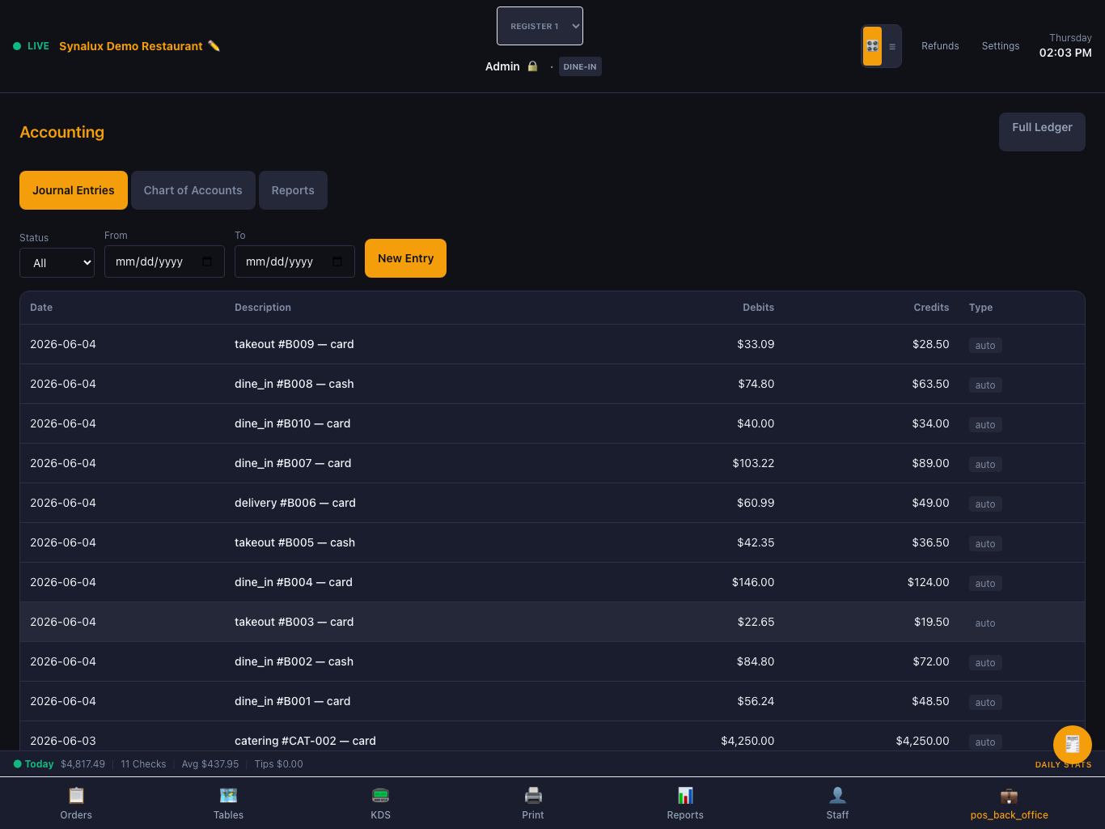The width and height of the screenshot is (1105, 829).
Task: Select the Journal Entries tab
Action: pos(74,190)
